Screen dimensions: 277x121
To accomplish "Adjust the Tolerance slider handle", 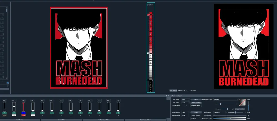I will click(x=227, y=109).
